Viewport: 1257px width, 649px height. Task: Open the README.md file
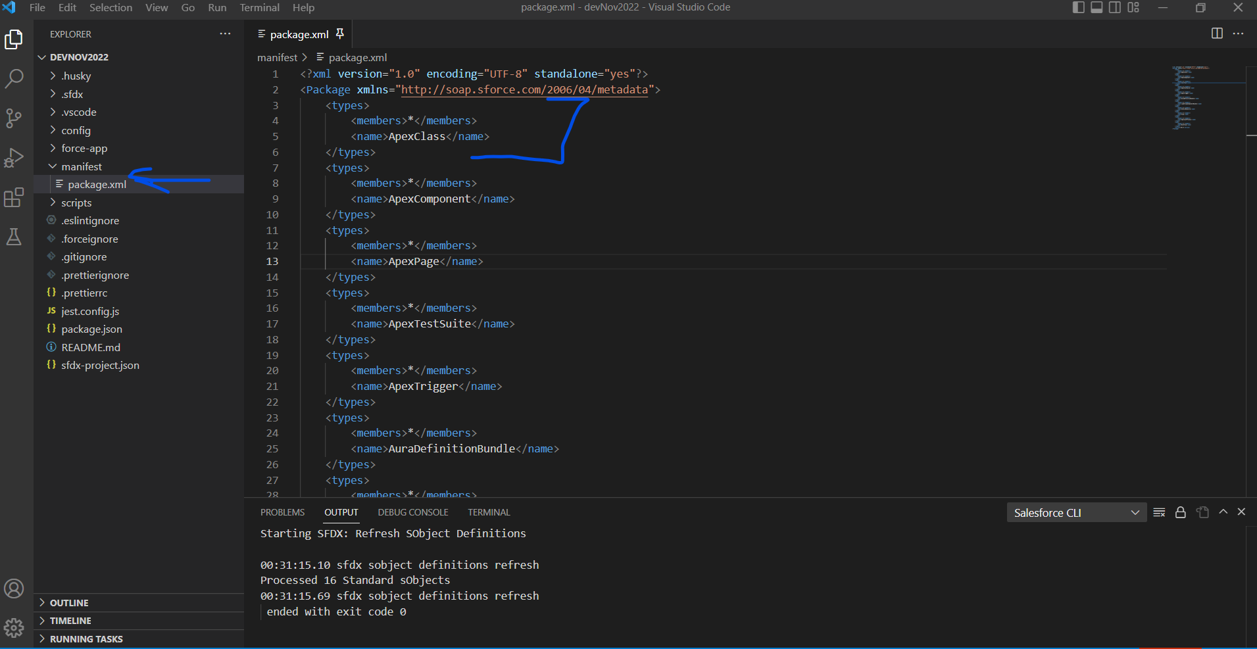[139, 347]
